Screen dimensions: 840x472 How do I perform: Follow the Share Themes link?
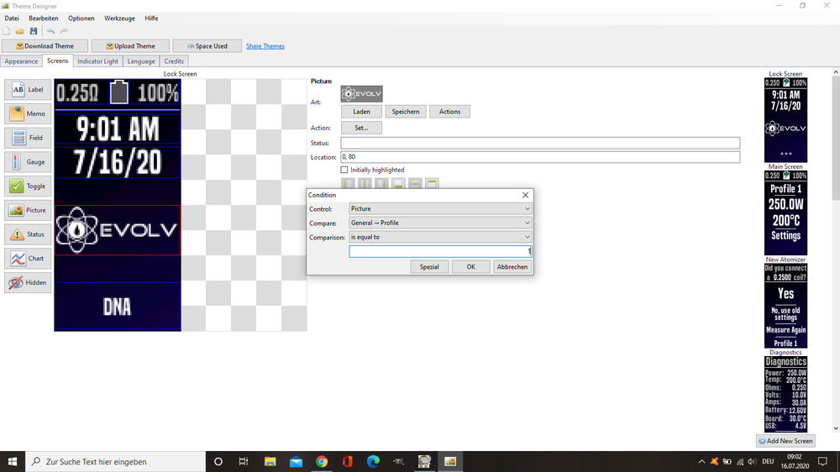coord(265,46)
